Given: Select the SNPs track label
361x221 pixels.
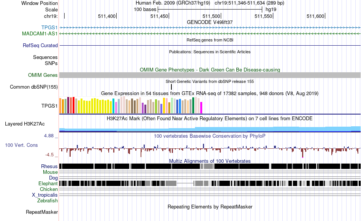Looking at the screenshot, I should point(51,63).
